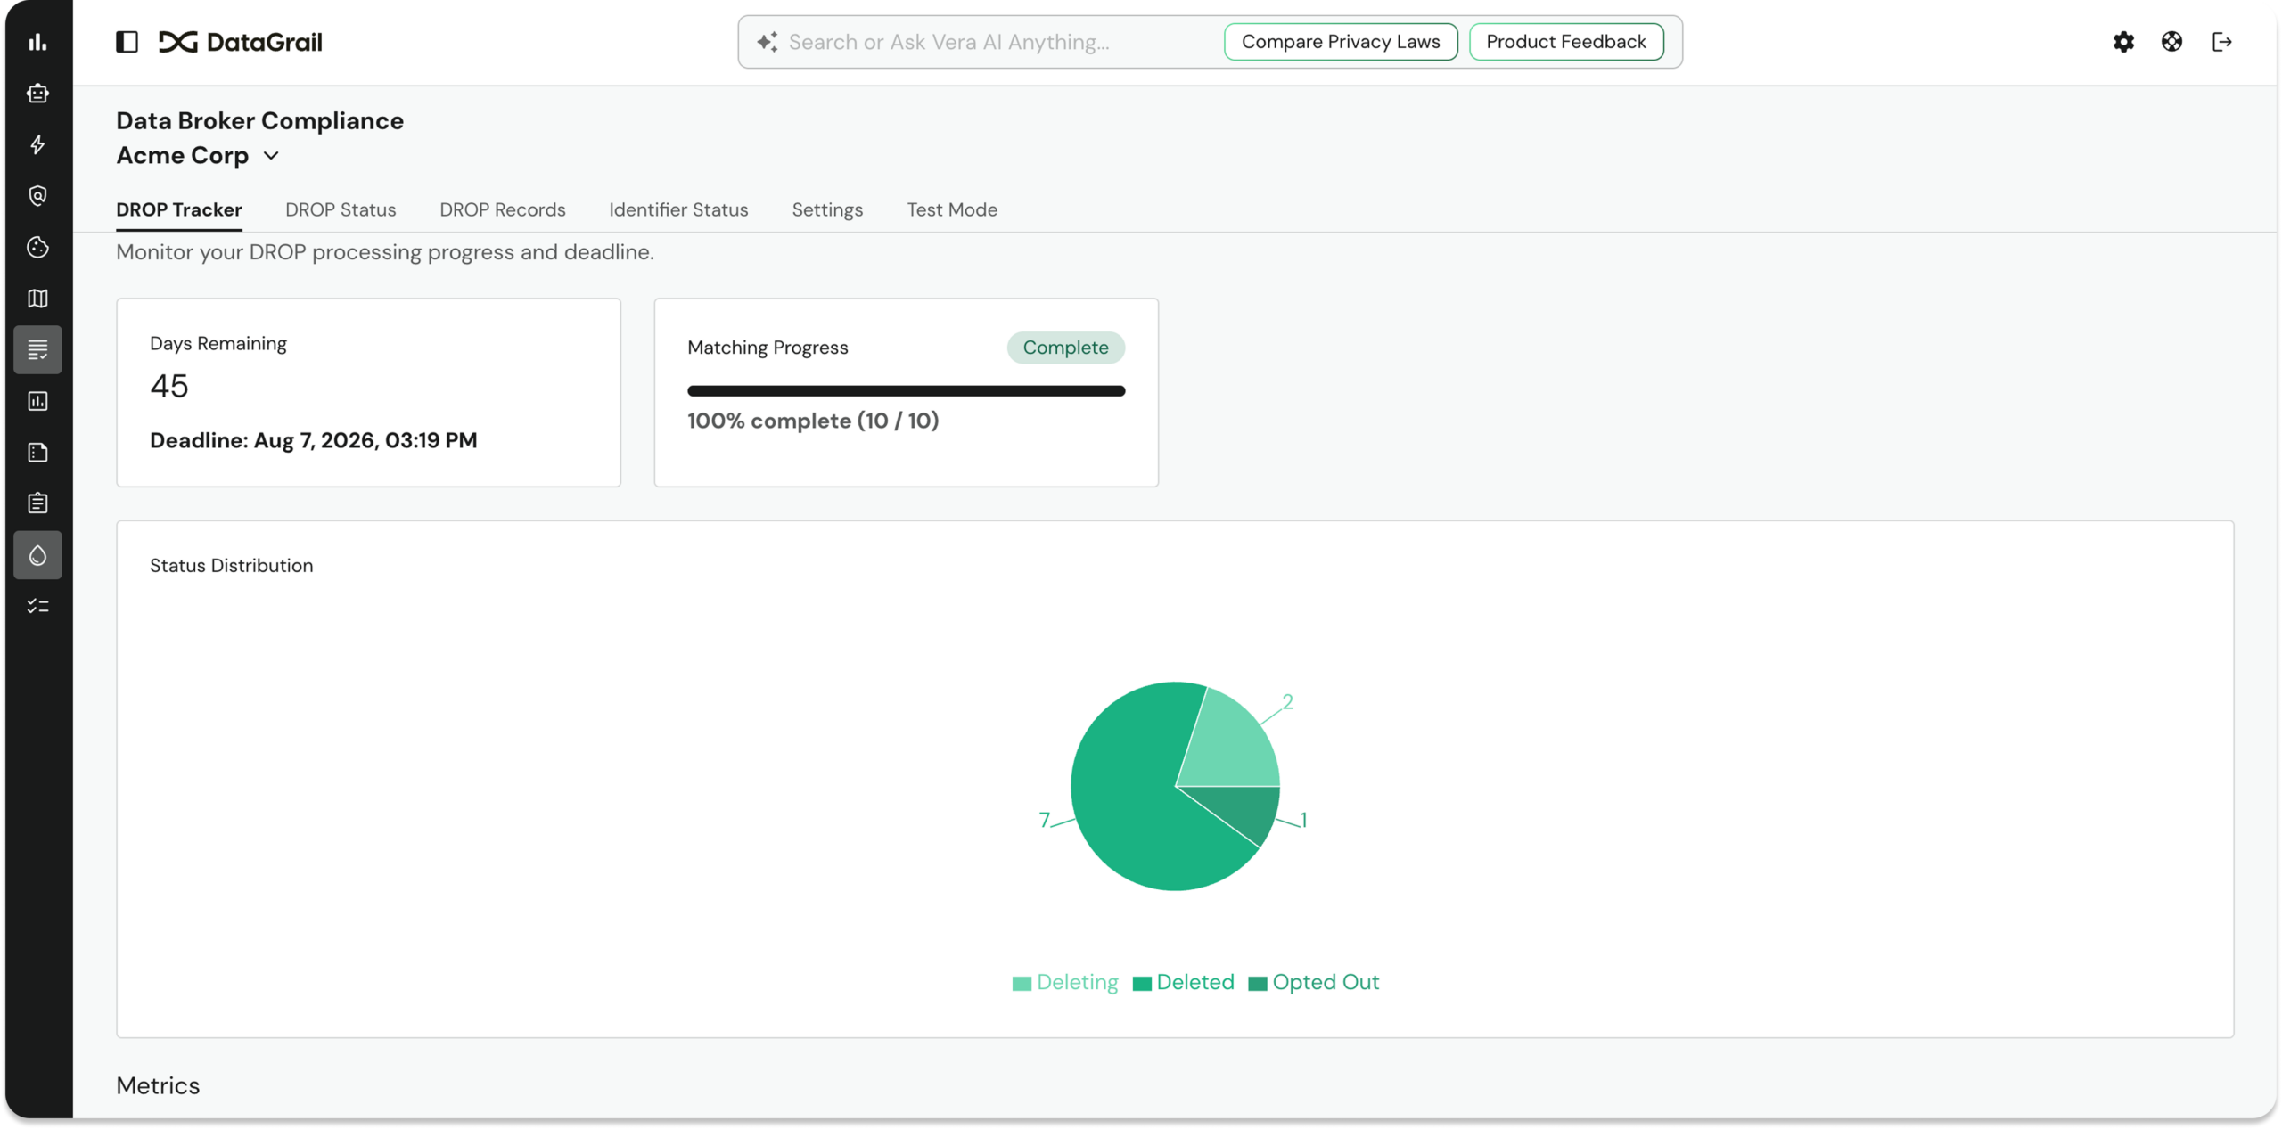Open the lightning bolt sidebar icon
2282x1129 pixels.
[x=37, y=144]
